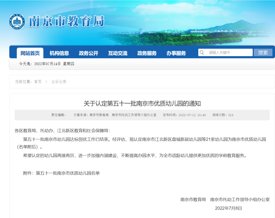
Task: Go to the 网站首页 tab
Action: click(x=30, y=53)
